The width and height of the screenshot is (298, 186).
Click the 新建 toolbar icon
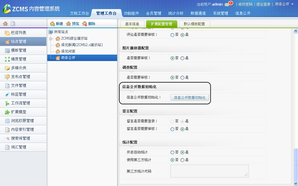pyautogui.click(x=56, y=24)
